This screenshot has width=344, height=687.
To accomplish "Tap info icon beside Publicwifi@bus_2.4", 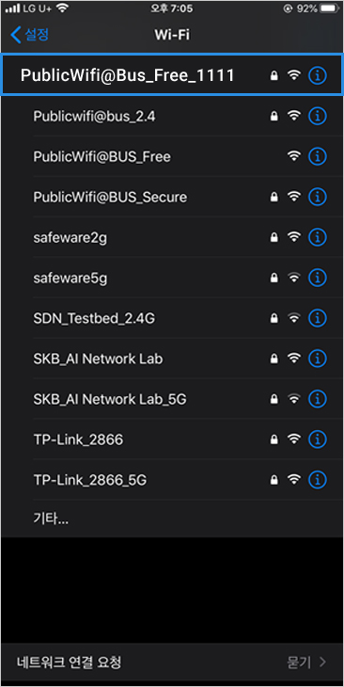I will coord(318,116).
